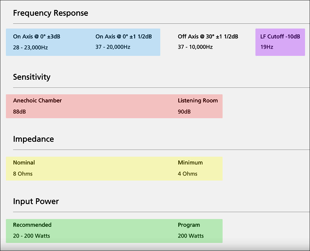Click the Frequency Response section heading

click(x=51, y=13)
